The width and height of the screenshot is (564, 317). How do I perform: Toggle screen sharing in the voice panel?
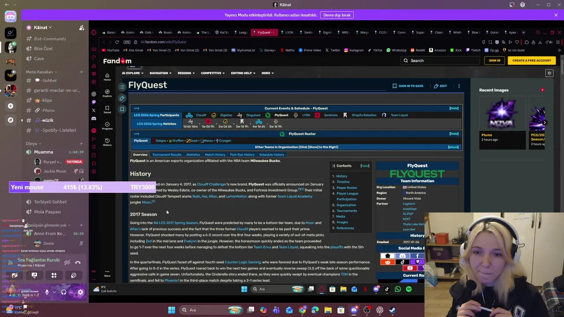(x=34, y=275)
